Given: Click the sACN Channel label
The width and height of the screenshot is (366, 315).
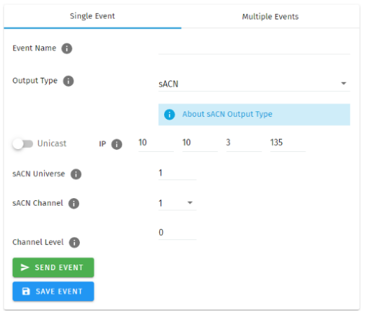Looking at the screenshot, I should pos(38,203).
